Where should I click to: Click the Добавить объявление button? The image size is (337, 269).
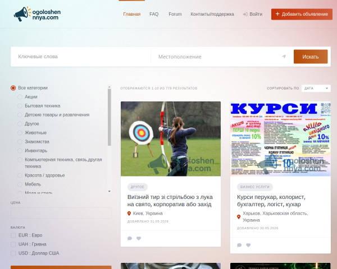(x=302, y=14)
